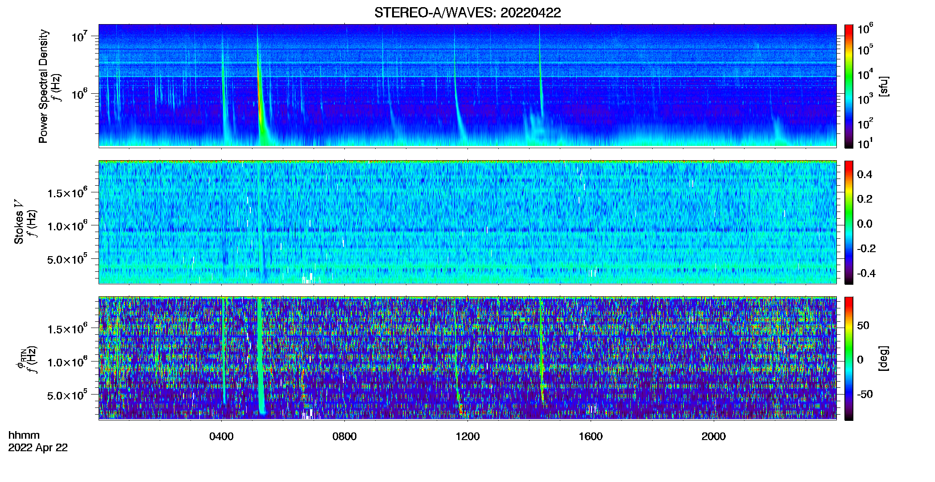The image size is (935, 482).
Task: Click the -50 degree colorbar value
Action: pyautogui.click(x=865, y=395)
